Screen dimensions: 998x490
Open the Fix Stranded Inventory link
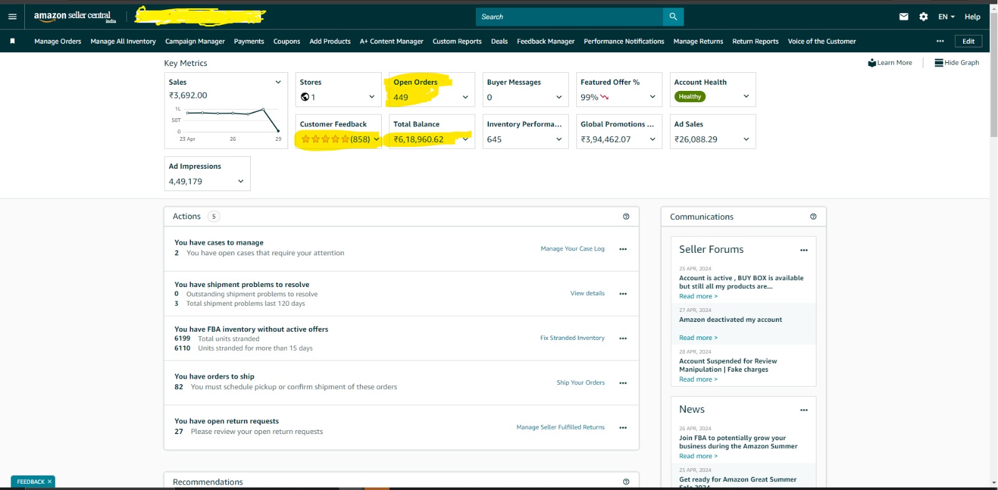pyautogui.click(x=572, y=338)
